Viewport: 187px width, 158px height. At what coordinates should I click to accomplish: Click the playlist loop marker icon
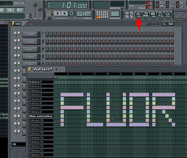[x=56, y=77]
